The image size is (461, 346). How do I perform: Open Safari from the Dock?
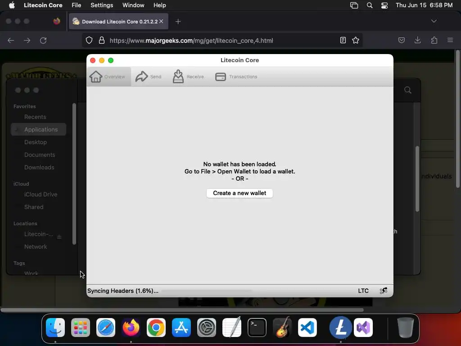[105, 328]
